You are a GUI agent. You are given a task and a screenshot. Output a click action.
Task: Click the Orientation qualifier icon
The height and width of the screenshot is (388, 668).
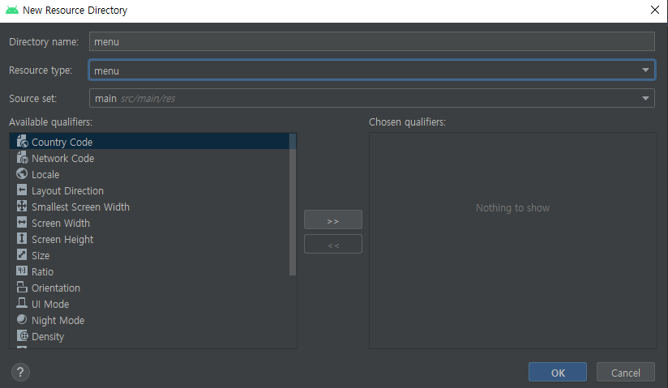22,287
